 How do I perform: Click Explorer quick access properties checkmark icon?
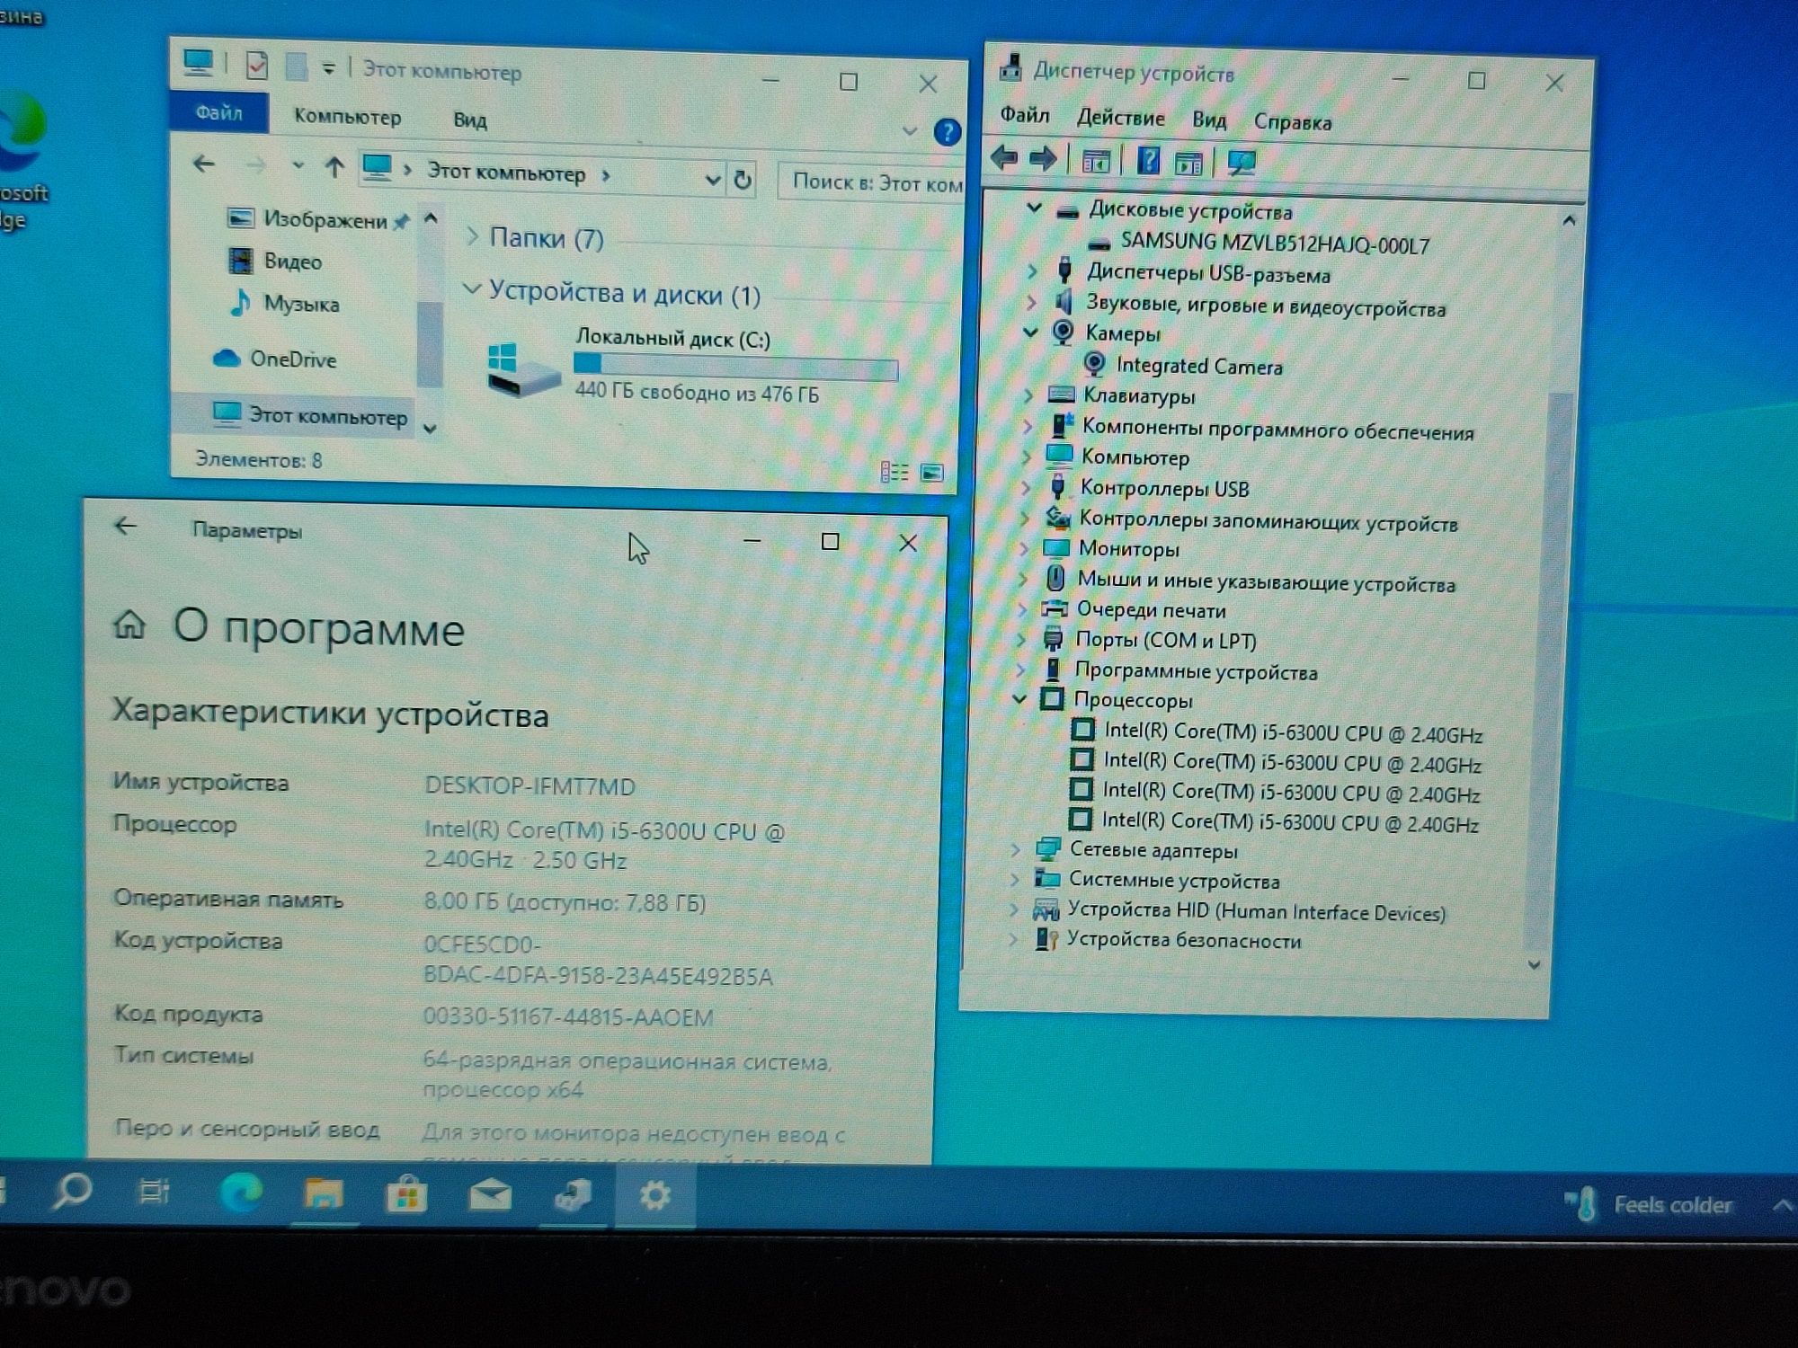click(256, 65)
